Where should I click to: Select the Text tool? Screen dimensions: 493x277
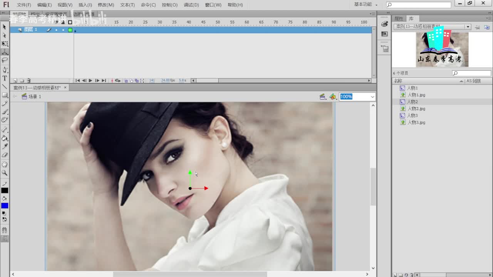[x=5, y=78]
